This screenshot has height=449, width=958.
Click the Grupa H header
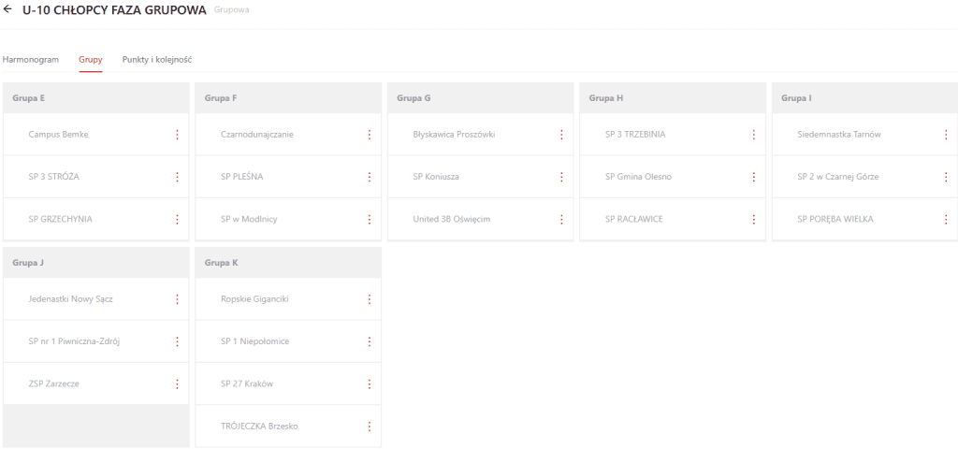[x=606, y=97]
